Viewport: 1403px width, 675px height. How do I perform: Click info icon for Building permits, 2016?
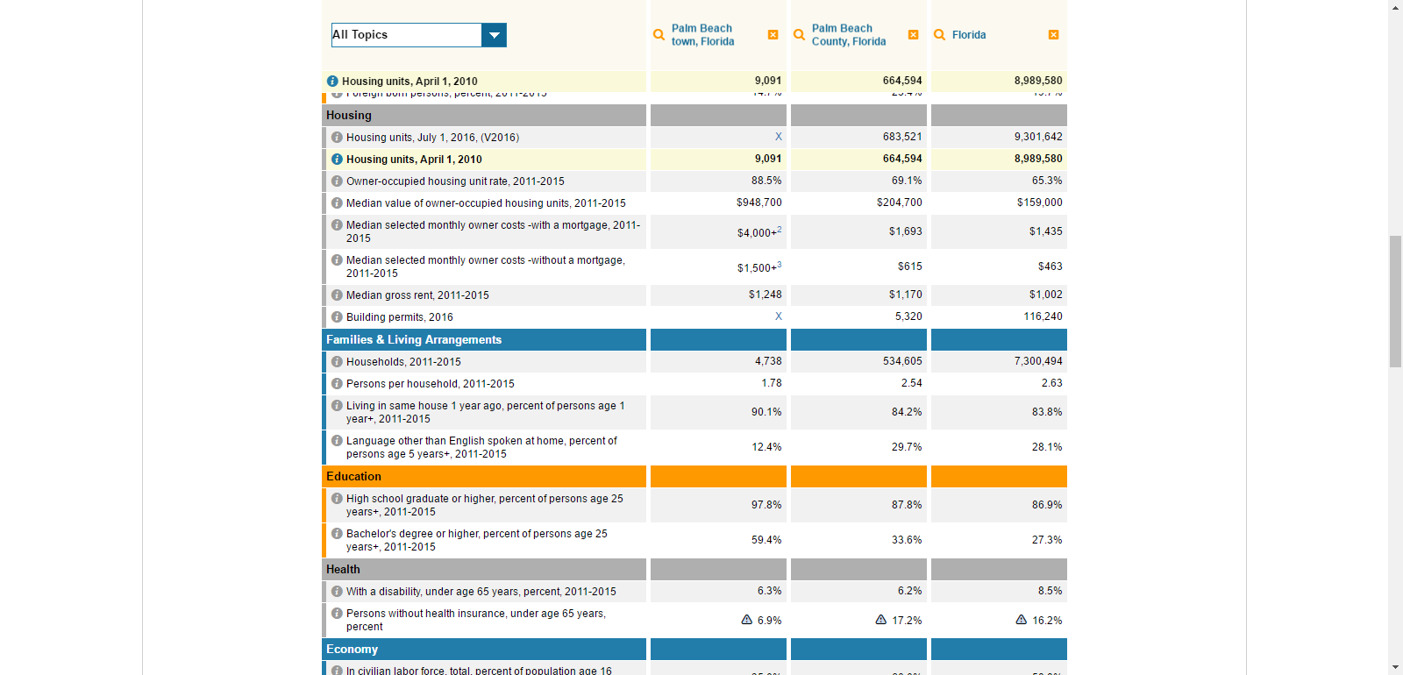(337, 316)
